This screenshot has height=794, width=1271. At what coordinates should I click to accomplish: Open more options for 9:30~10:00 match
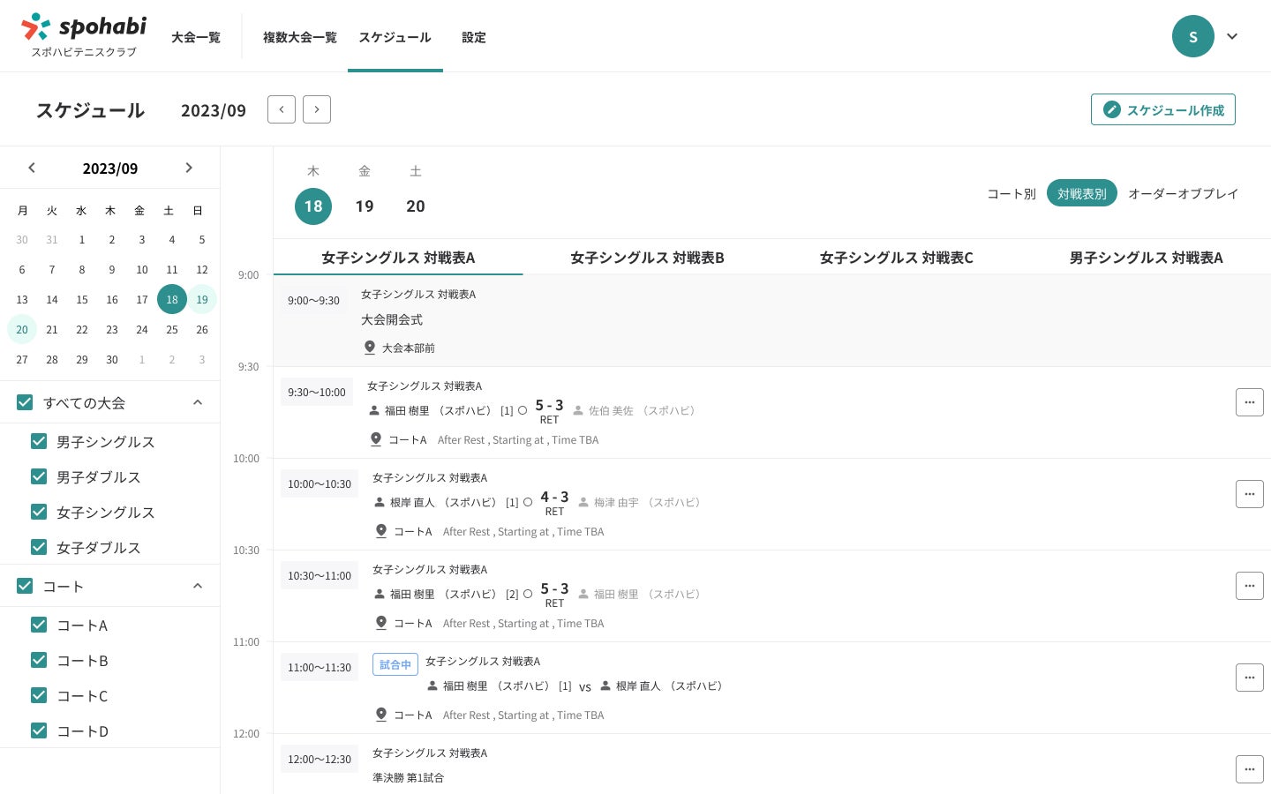1249,402
